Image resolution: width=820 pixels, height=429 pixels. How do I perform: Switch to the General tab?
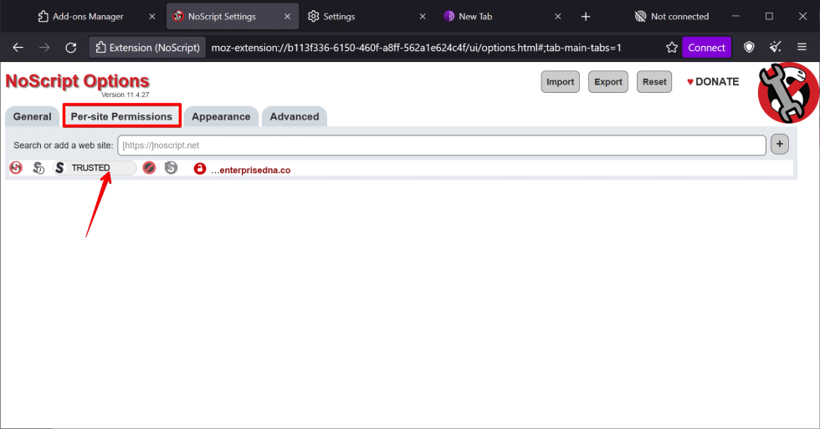pyautogui.click(x=33, y=116)
